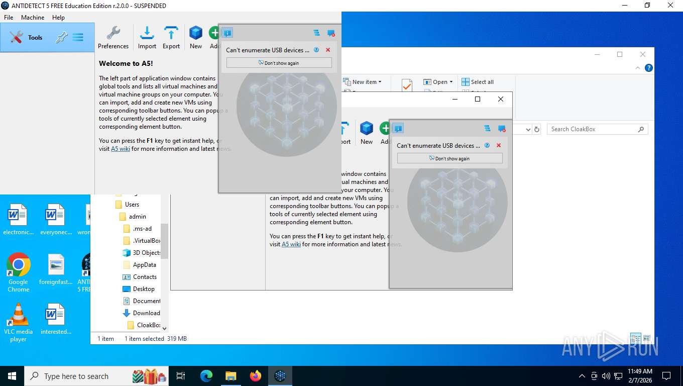Click the New VM cube in titled ANTIDETECT window

pos(196,38)
